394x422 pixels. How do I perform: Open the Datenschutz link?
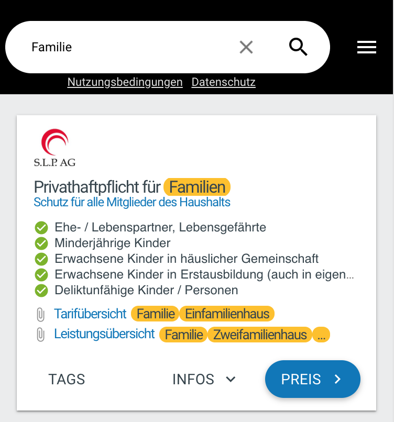pyautogui.click(x=224, y=82)
